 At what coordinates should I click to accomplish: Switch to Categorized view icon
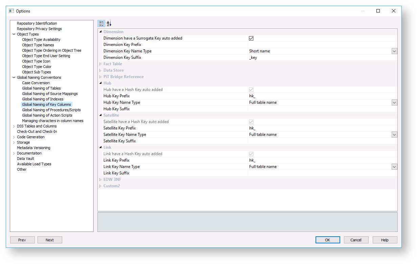click(101, 24)
